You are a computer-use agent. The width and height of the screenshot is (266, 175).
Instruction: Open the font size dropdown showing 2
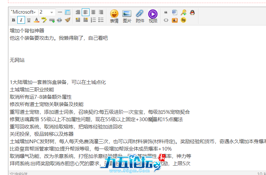47,12
